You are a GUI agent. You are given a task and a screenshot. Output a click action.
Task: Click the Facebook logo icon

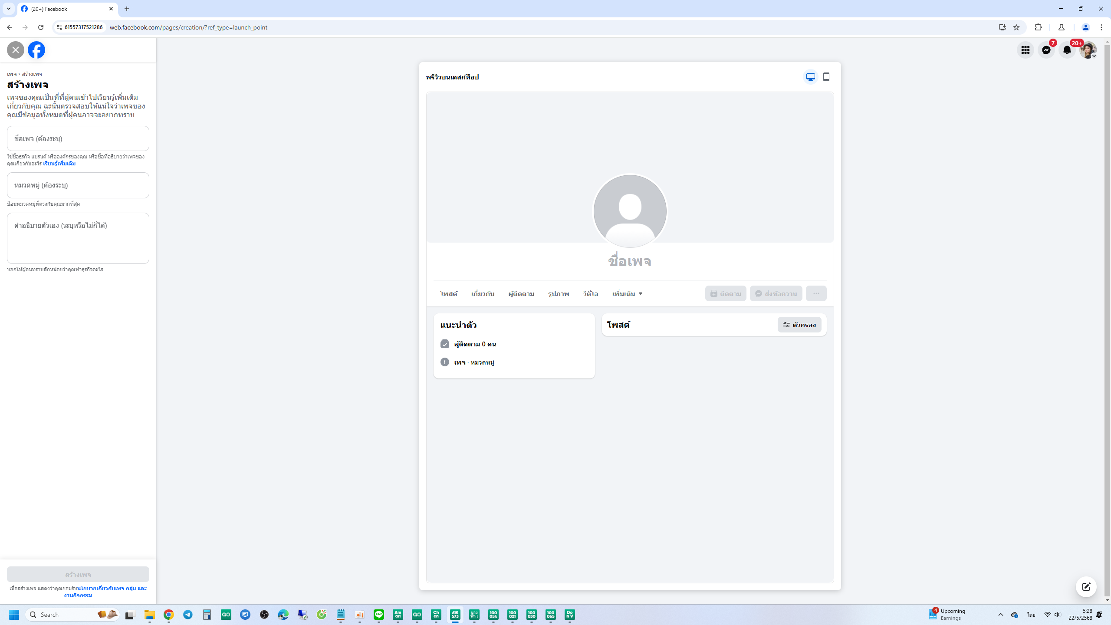tap(36, 50)
